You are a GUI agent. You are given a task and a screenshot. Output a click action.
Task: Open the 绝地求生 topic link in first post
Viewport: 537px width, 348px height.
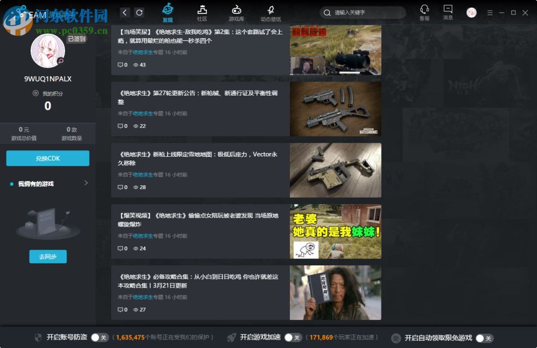[143, 52]
